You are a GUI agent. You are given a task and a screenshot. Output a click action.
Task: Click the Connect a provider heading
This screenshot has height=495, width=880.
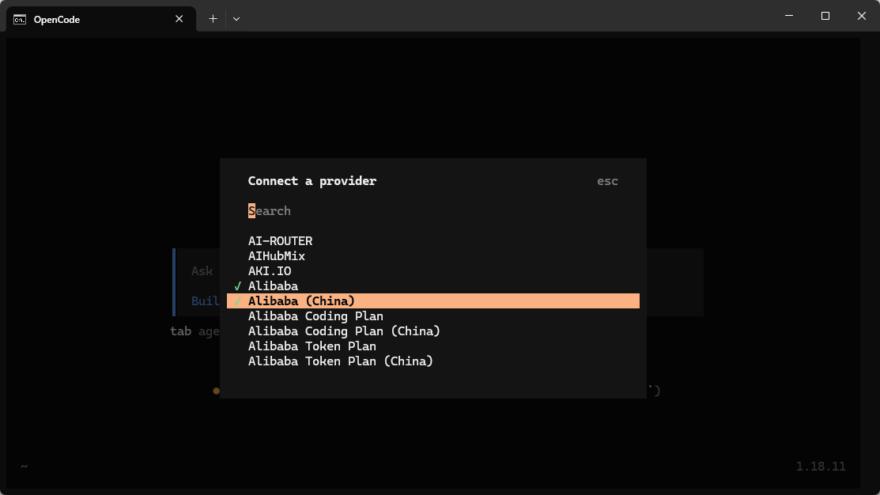coord(312,181)
